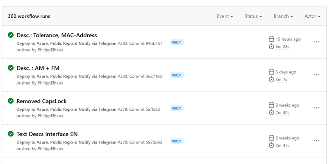
Task: Open the Removed CapsLock workflow run
Action: tap(41, 101)
